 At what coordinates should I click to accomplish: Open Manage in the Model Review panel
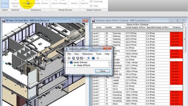point(63,3)
